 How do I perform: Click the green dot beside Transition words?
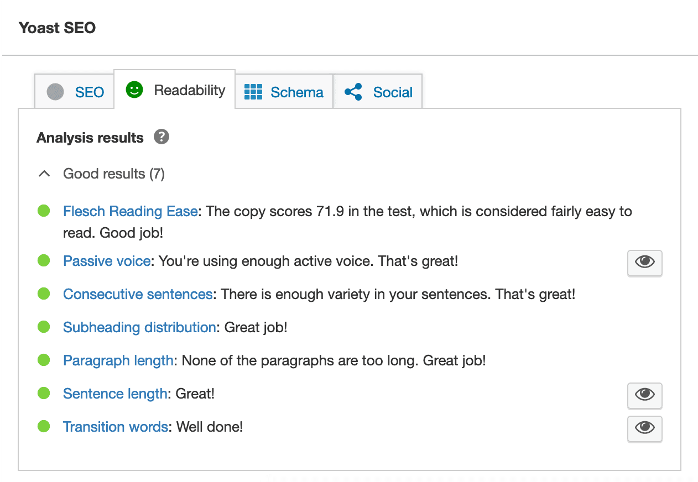coord(44,426)
